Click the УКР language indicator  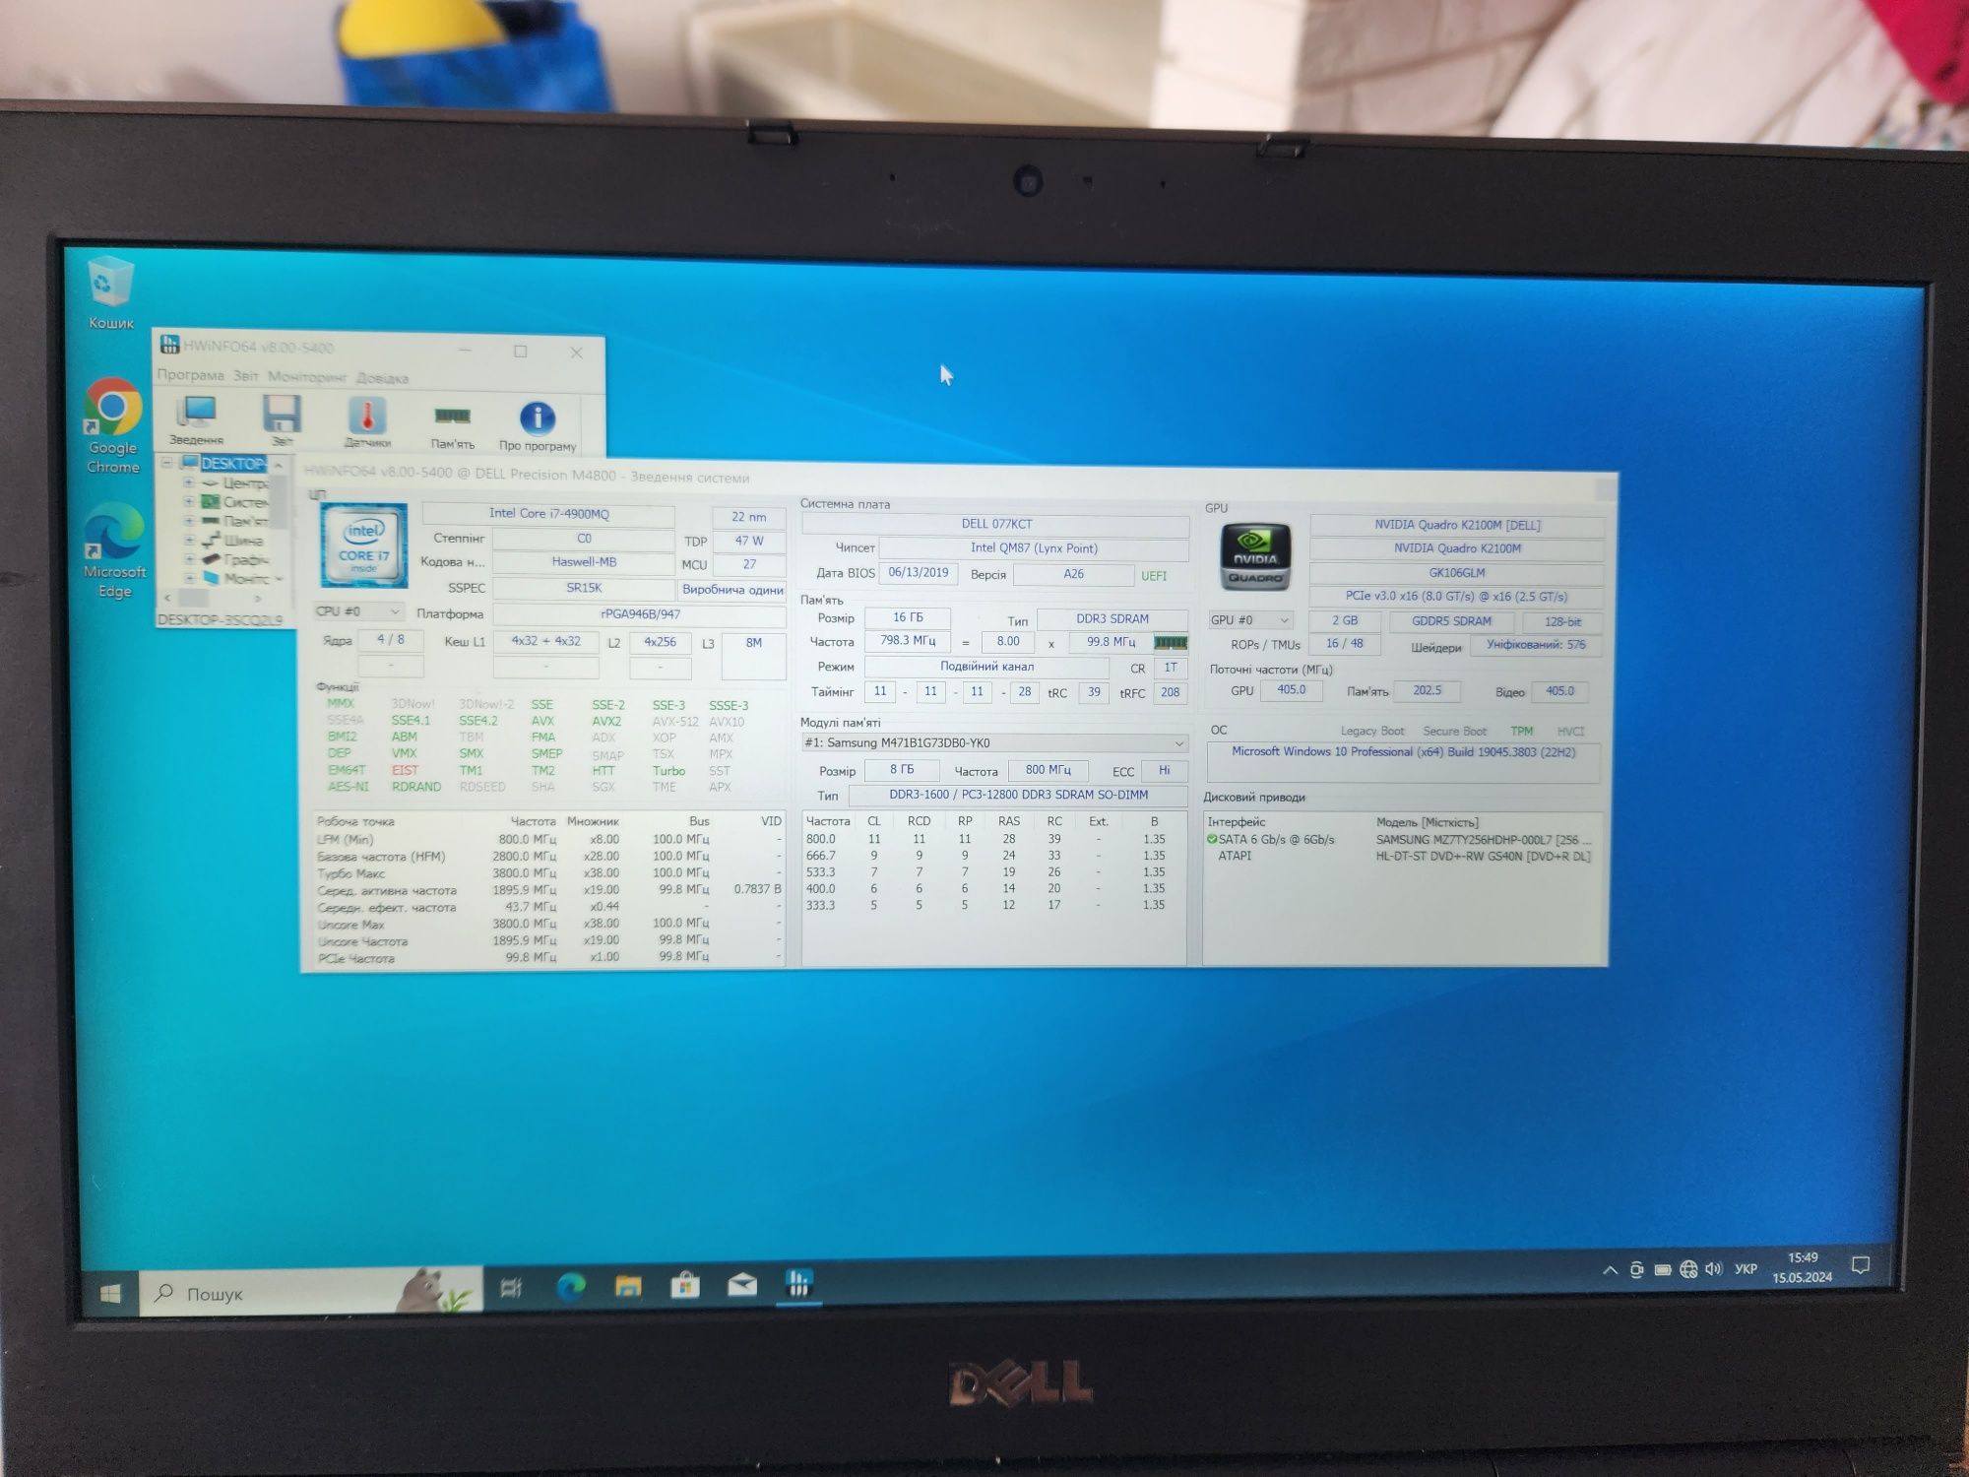click(x=1746, y=1269)
